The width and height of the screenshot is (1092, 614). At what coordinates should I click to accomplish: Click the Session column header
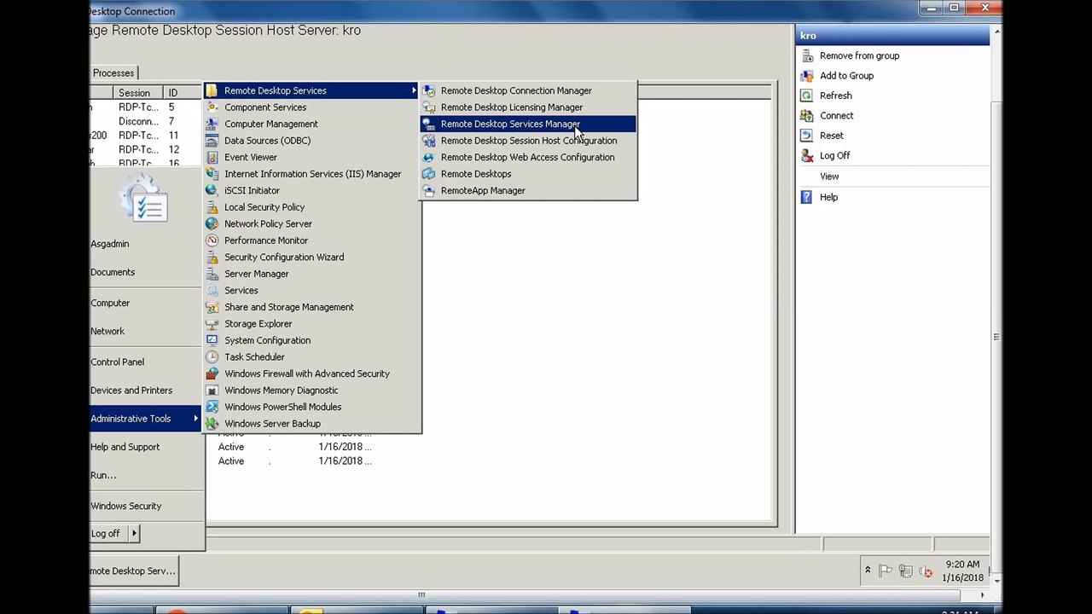pos(135,93)
